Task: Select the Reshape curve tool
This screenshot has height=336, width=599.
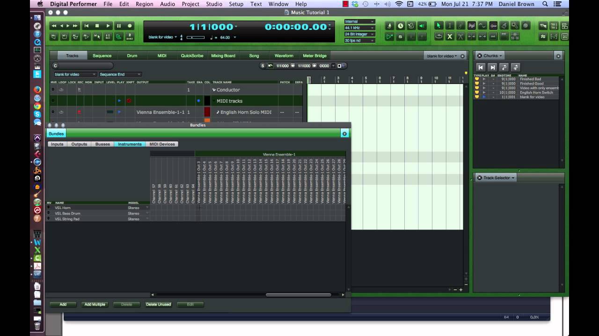Action: pos(482,26)
